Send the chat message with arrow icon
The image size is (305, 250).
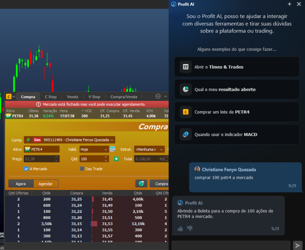pos(298,246)
